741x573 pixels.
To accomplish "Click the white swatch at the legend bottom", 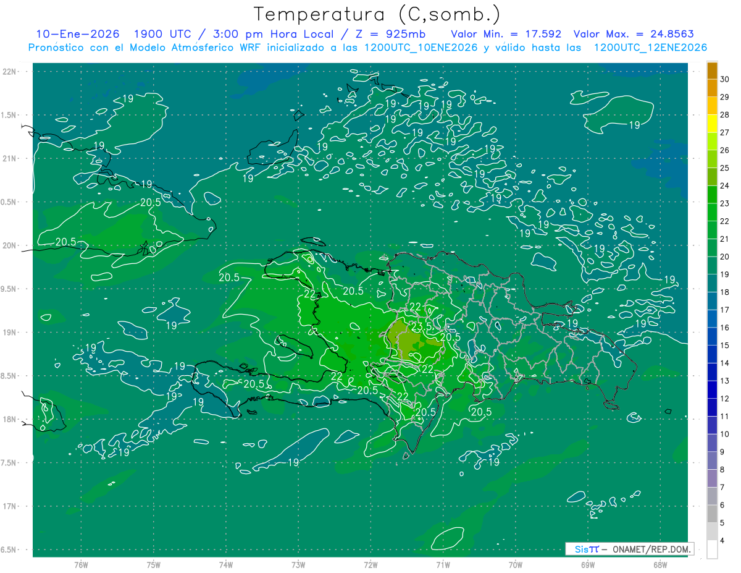I will (712, 550).
